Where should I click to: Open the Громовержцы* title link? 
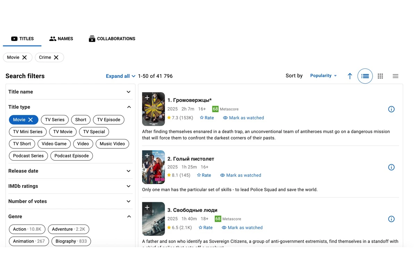189,100
